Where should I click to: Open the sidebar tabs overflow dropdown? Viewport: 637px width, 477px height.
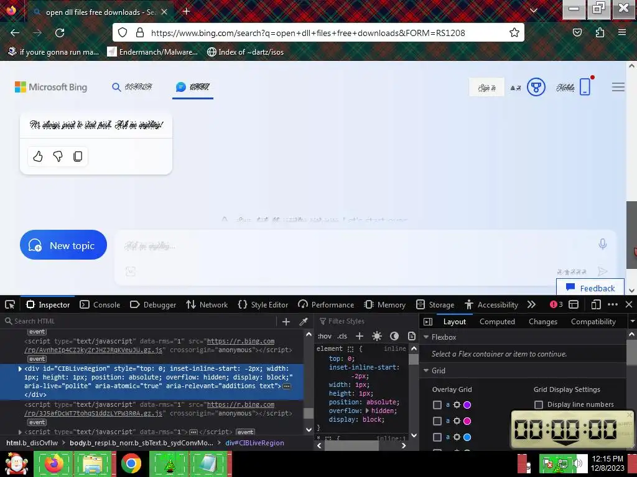point(632,322)
